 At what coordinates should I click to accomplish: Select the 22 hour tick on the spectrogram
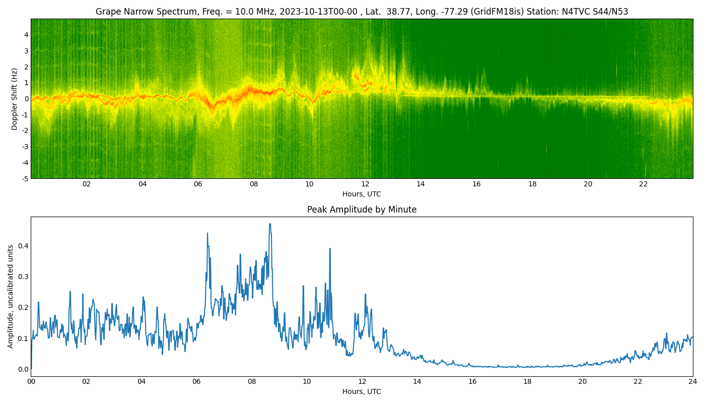point(644,184)
